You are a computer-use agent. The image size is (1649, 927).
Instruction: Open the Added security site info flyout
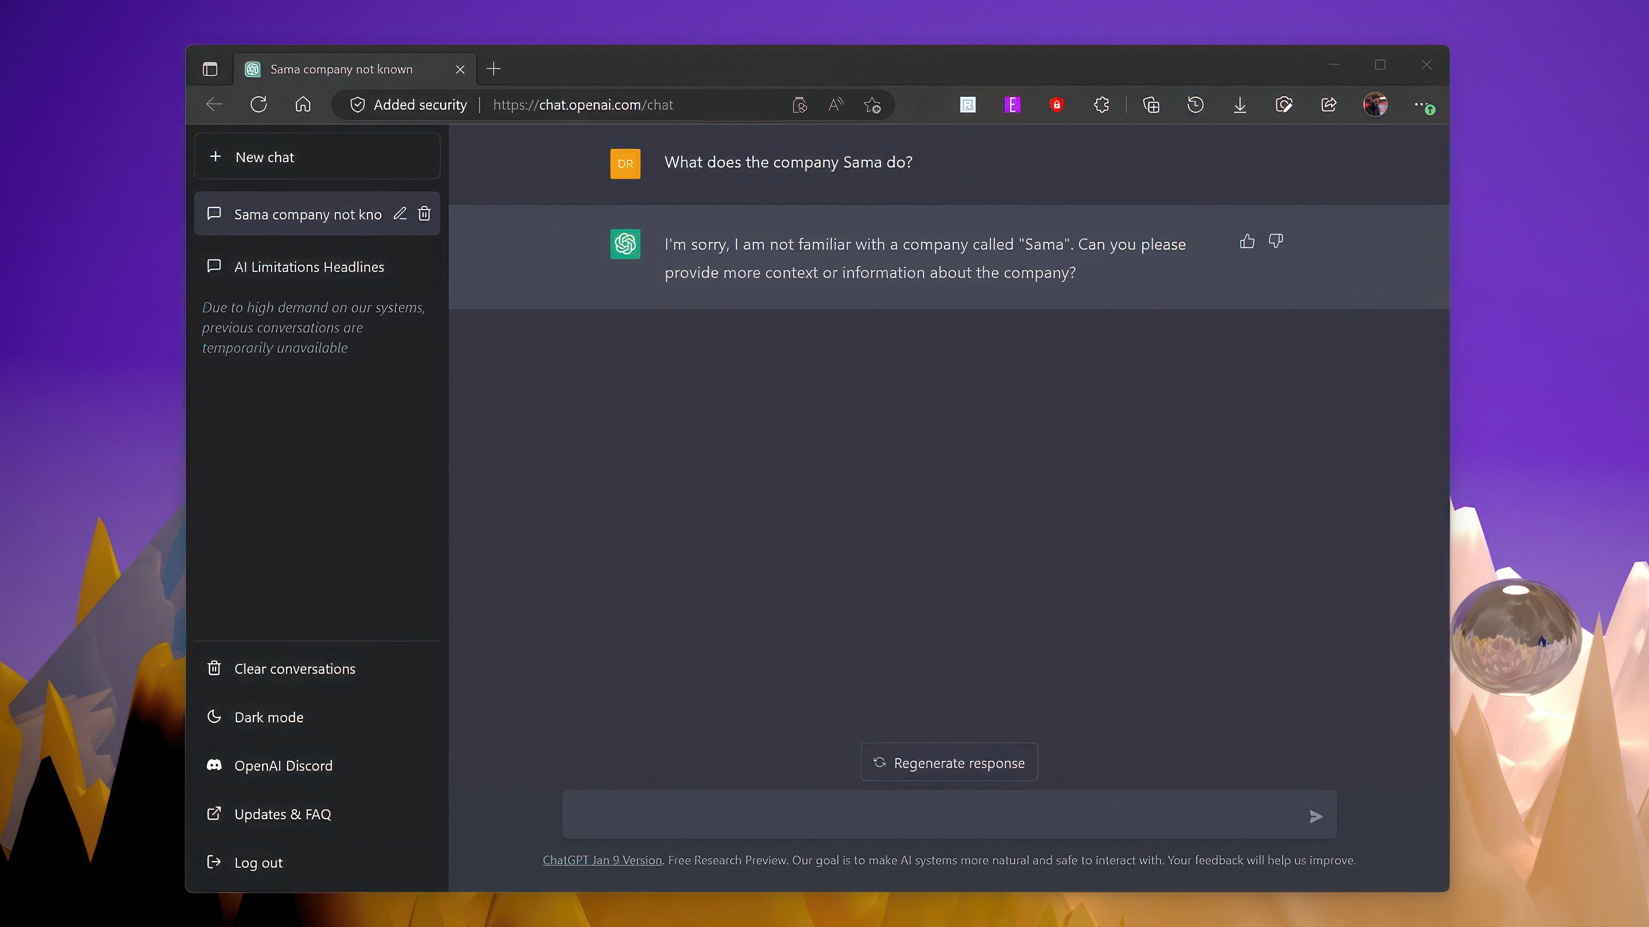tap(409, 105)
